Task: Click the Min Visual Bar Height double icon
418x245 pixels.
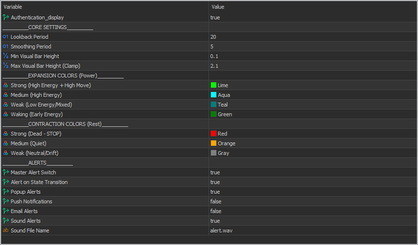Action: [6, 56]
